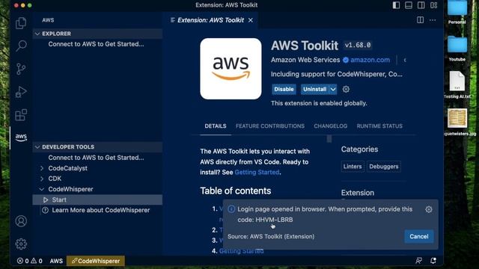Screen dimensions: 479x269
Task: Click the info icon in login notification
Action: click(x=231, y=209)
